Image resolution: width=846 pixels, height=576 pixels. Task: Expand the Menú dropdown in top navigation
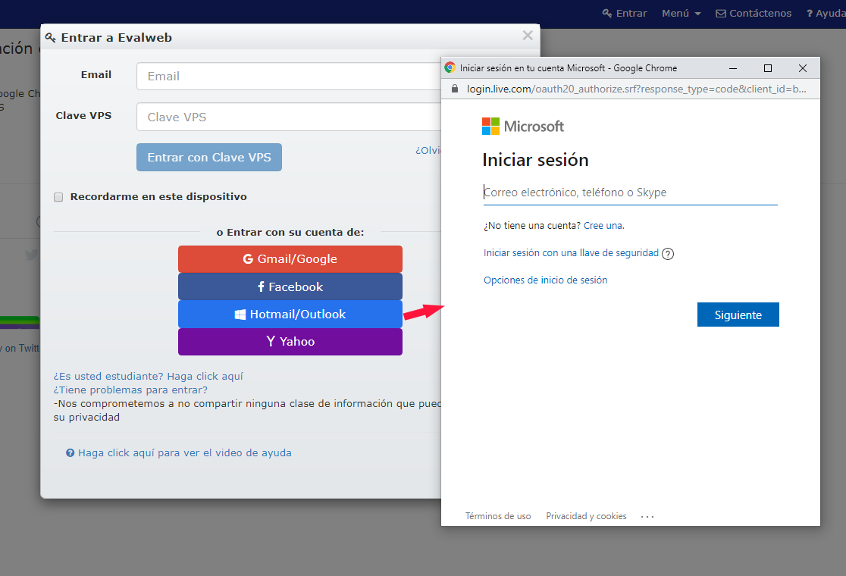point(681,14)
